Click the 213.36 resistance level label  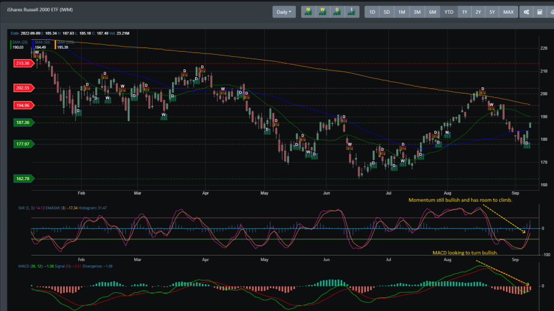(24, 64)
